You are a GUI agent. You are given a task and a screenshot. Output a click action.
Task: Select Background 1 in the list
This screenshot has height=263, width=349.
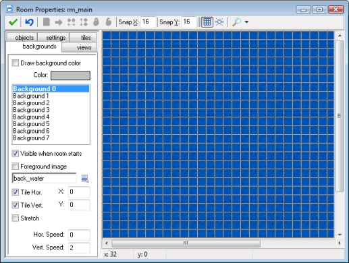coord(51,96)
